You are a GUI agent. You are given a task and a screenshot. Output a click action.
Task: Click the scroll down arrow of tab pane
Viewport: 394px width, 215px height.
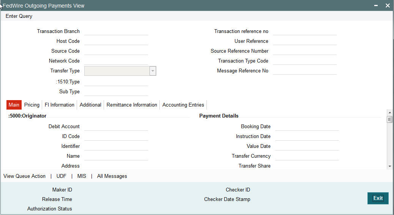click(x=389, y=166)
